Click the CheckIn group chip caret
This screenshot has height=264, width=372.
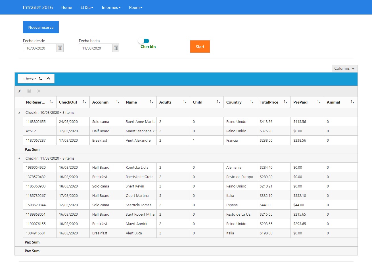[x=49, y=79]
